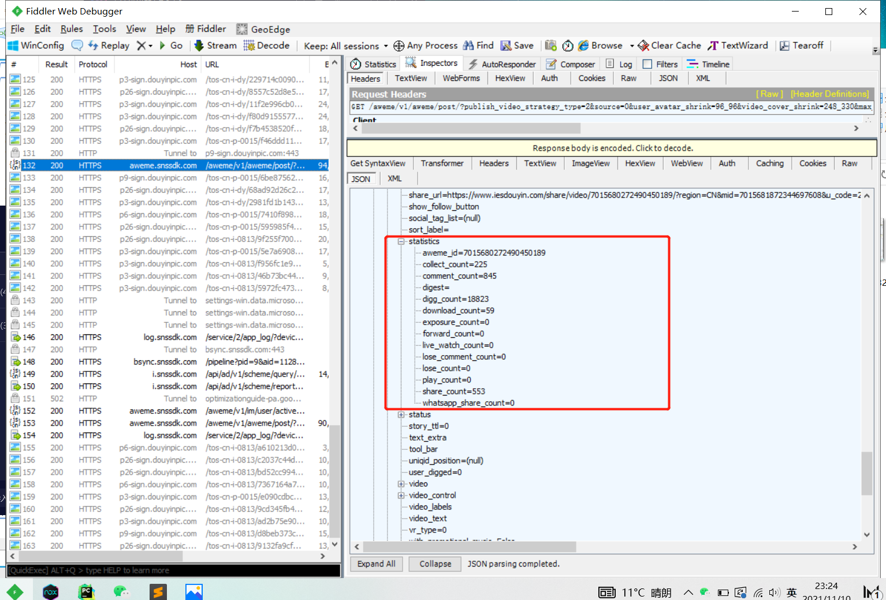Screen dimensions: 886x600
Task: Resume with the Go button
Action: click(171, 46)
